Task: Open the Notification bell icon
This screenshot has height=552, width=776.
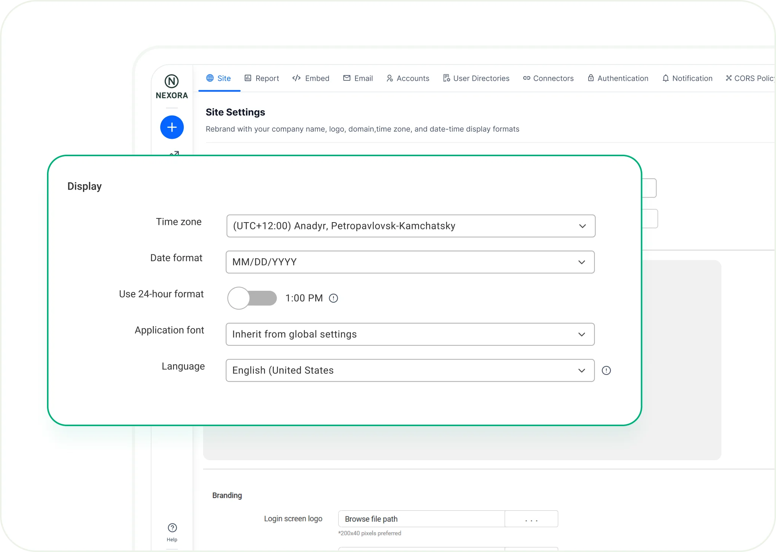Action: [x=666, y=78]
